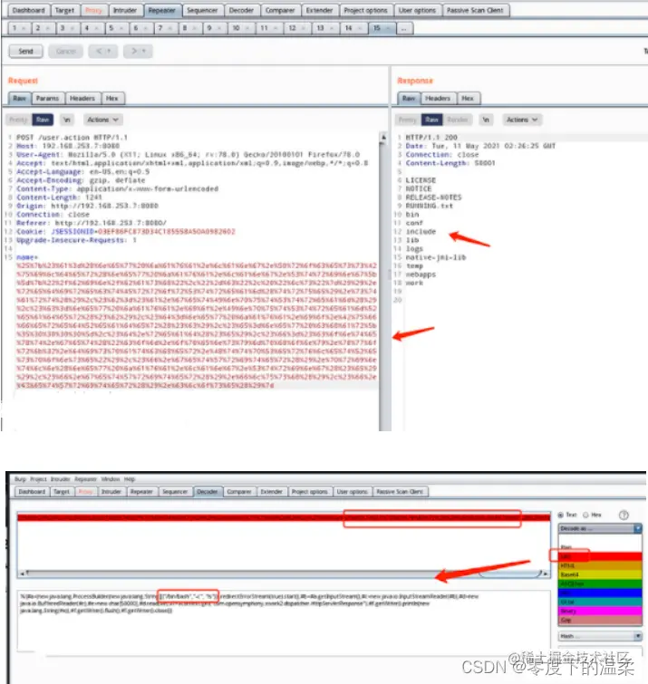The image size is (648, 684).
Task: Go back in Repeater history with '<' button
Action: click(99, 51)
